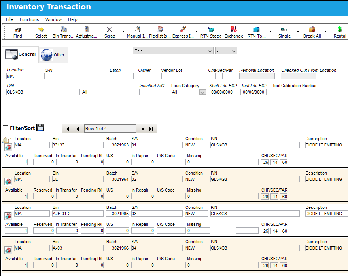The height and width of the screenshot is (276, 348).
Task: Open the Help menu
Action: pyautogui.click(x=73, y=19)
